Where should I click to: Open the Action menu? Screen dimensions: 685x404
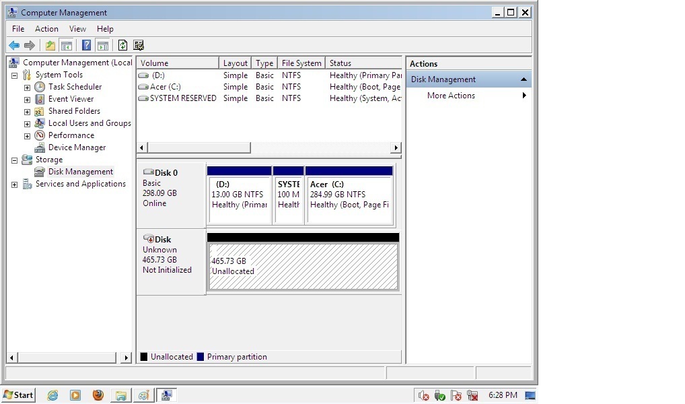(x=46, y=29)
